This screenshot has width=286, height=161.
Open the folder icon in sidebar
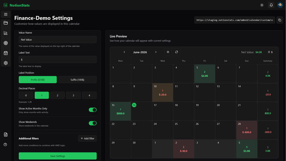(6, 23)
